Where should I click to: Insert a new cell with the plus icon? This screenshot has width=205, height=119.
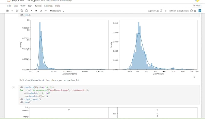click(12, 11)
